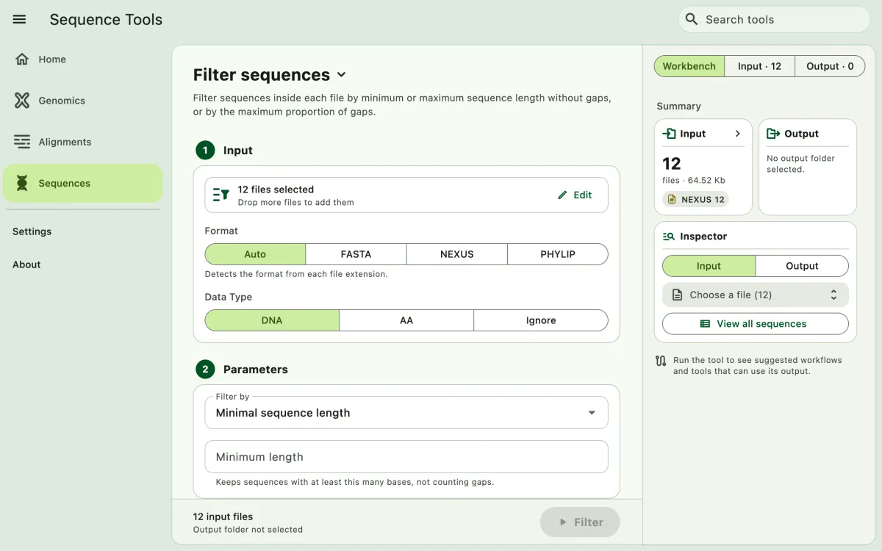Click the '12 input files' status text
The width and height of the screenshot is (882, 551).
223,516
